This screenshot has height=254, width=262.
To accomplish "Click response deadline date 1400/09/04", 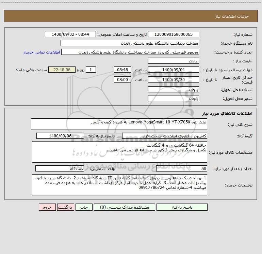I will pos(174,70).
